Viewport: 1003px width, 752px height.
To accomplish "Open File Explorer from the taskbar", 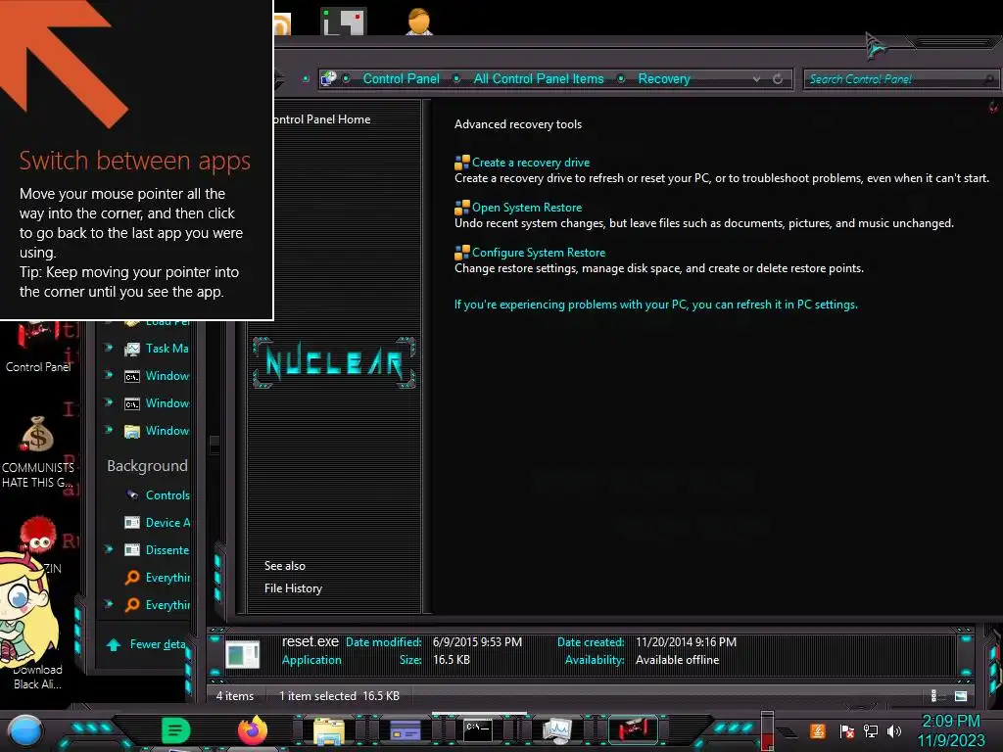I will coord(329,730).
